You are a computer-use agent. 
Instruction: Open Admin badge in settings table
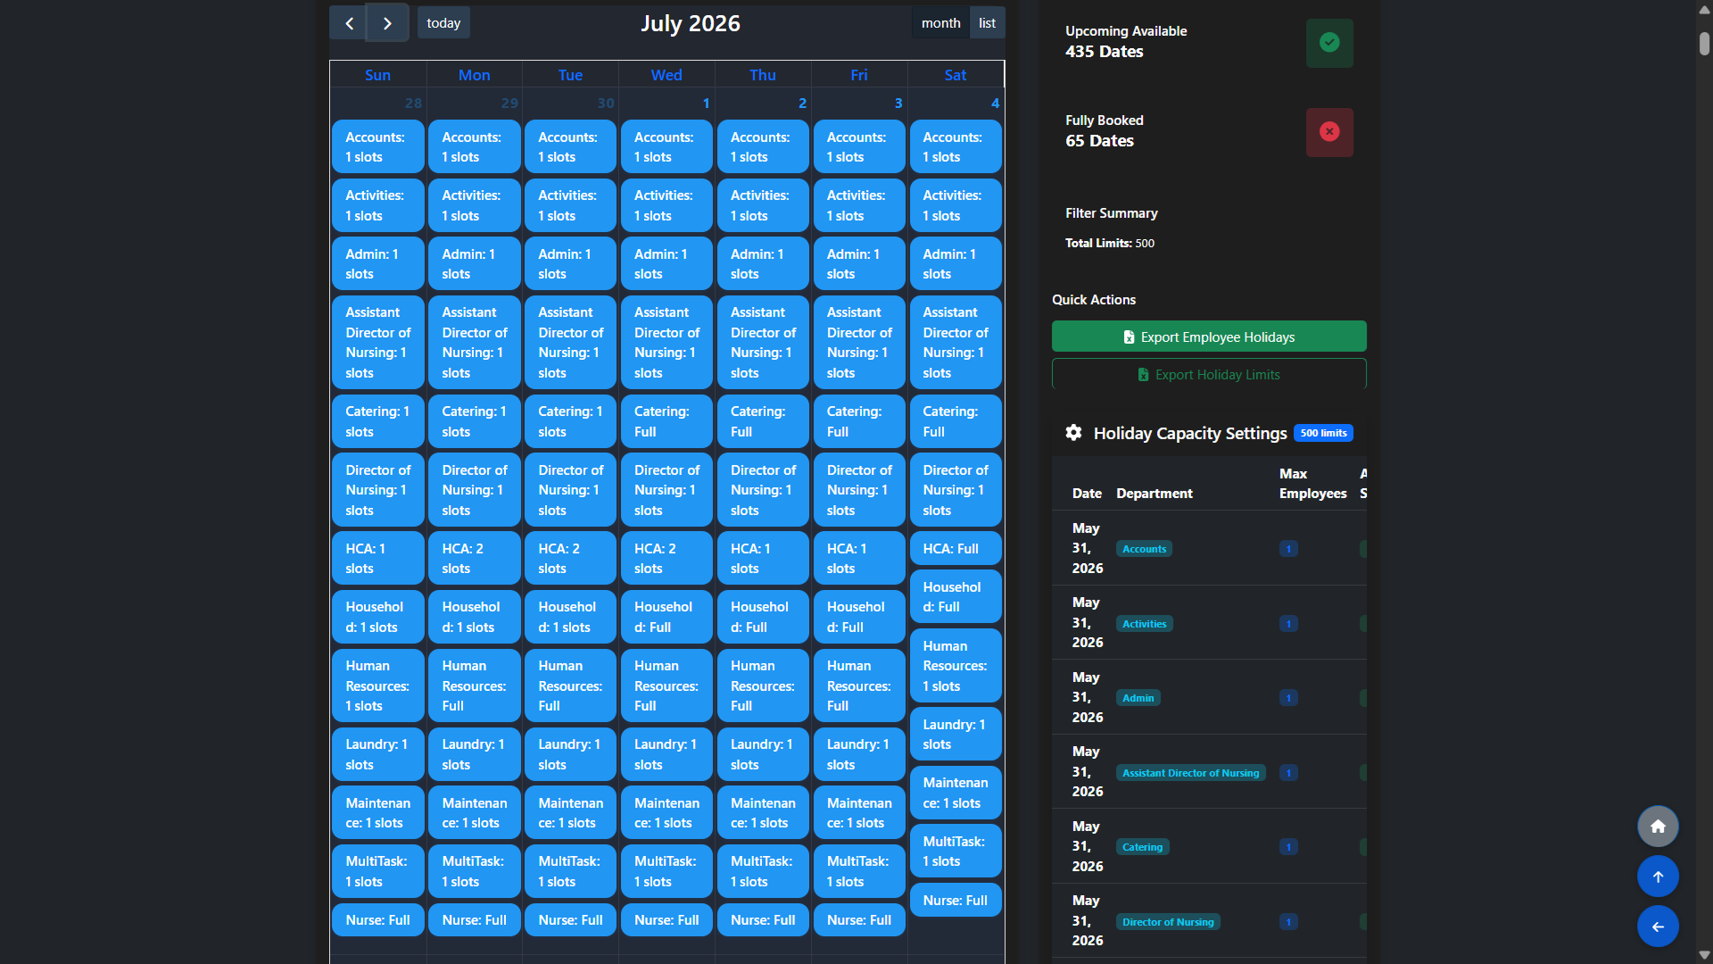point(1138,698)
